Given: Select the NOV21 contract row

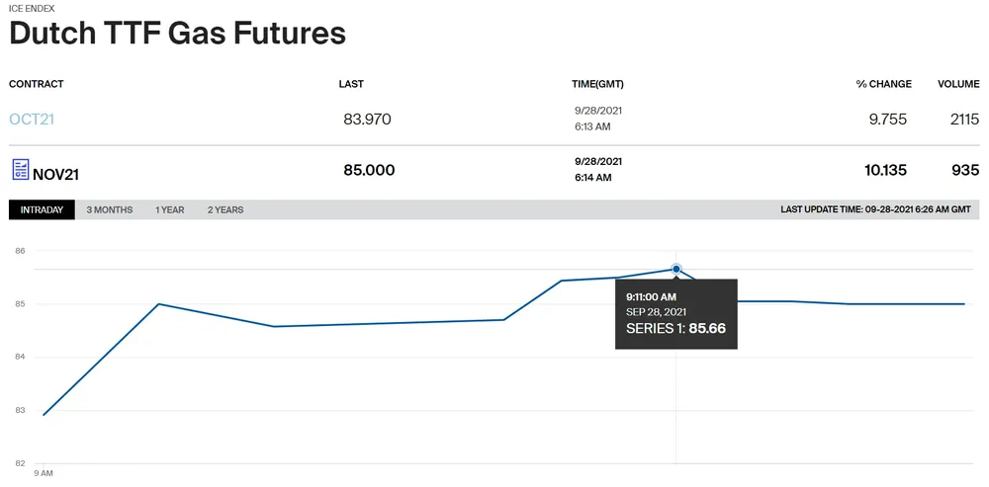Looking at the screenshot, I should (55, 175).
